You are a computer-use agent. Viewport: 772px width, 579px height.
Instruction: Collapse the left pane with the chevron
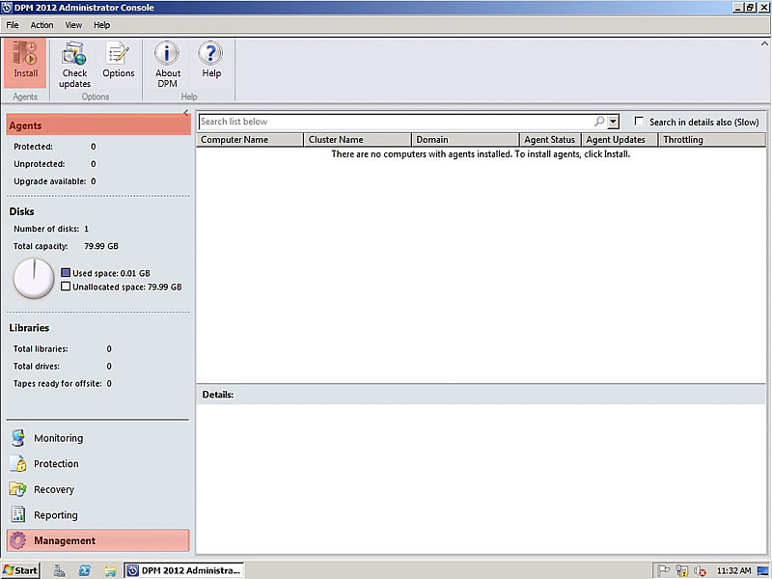(x=184, y=111)
